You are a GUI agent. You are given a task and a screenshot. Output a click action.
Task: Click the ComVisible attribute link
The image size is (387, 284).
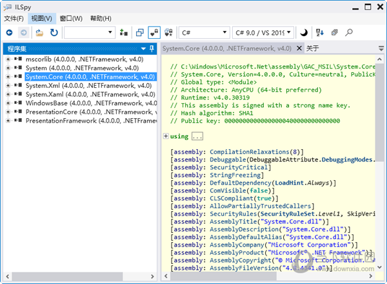pos(228,190)
